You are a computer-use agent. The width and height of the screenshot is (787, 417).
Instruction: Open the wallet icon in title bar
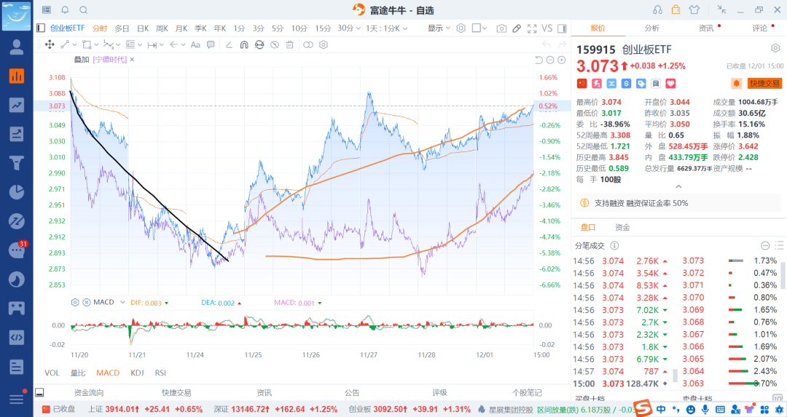click(x=676, y=9)
